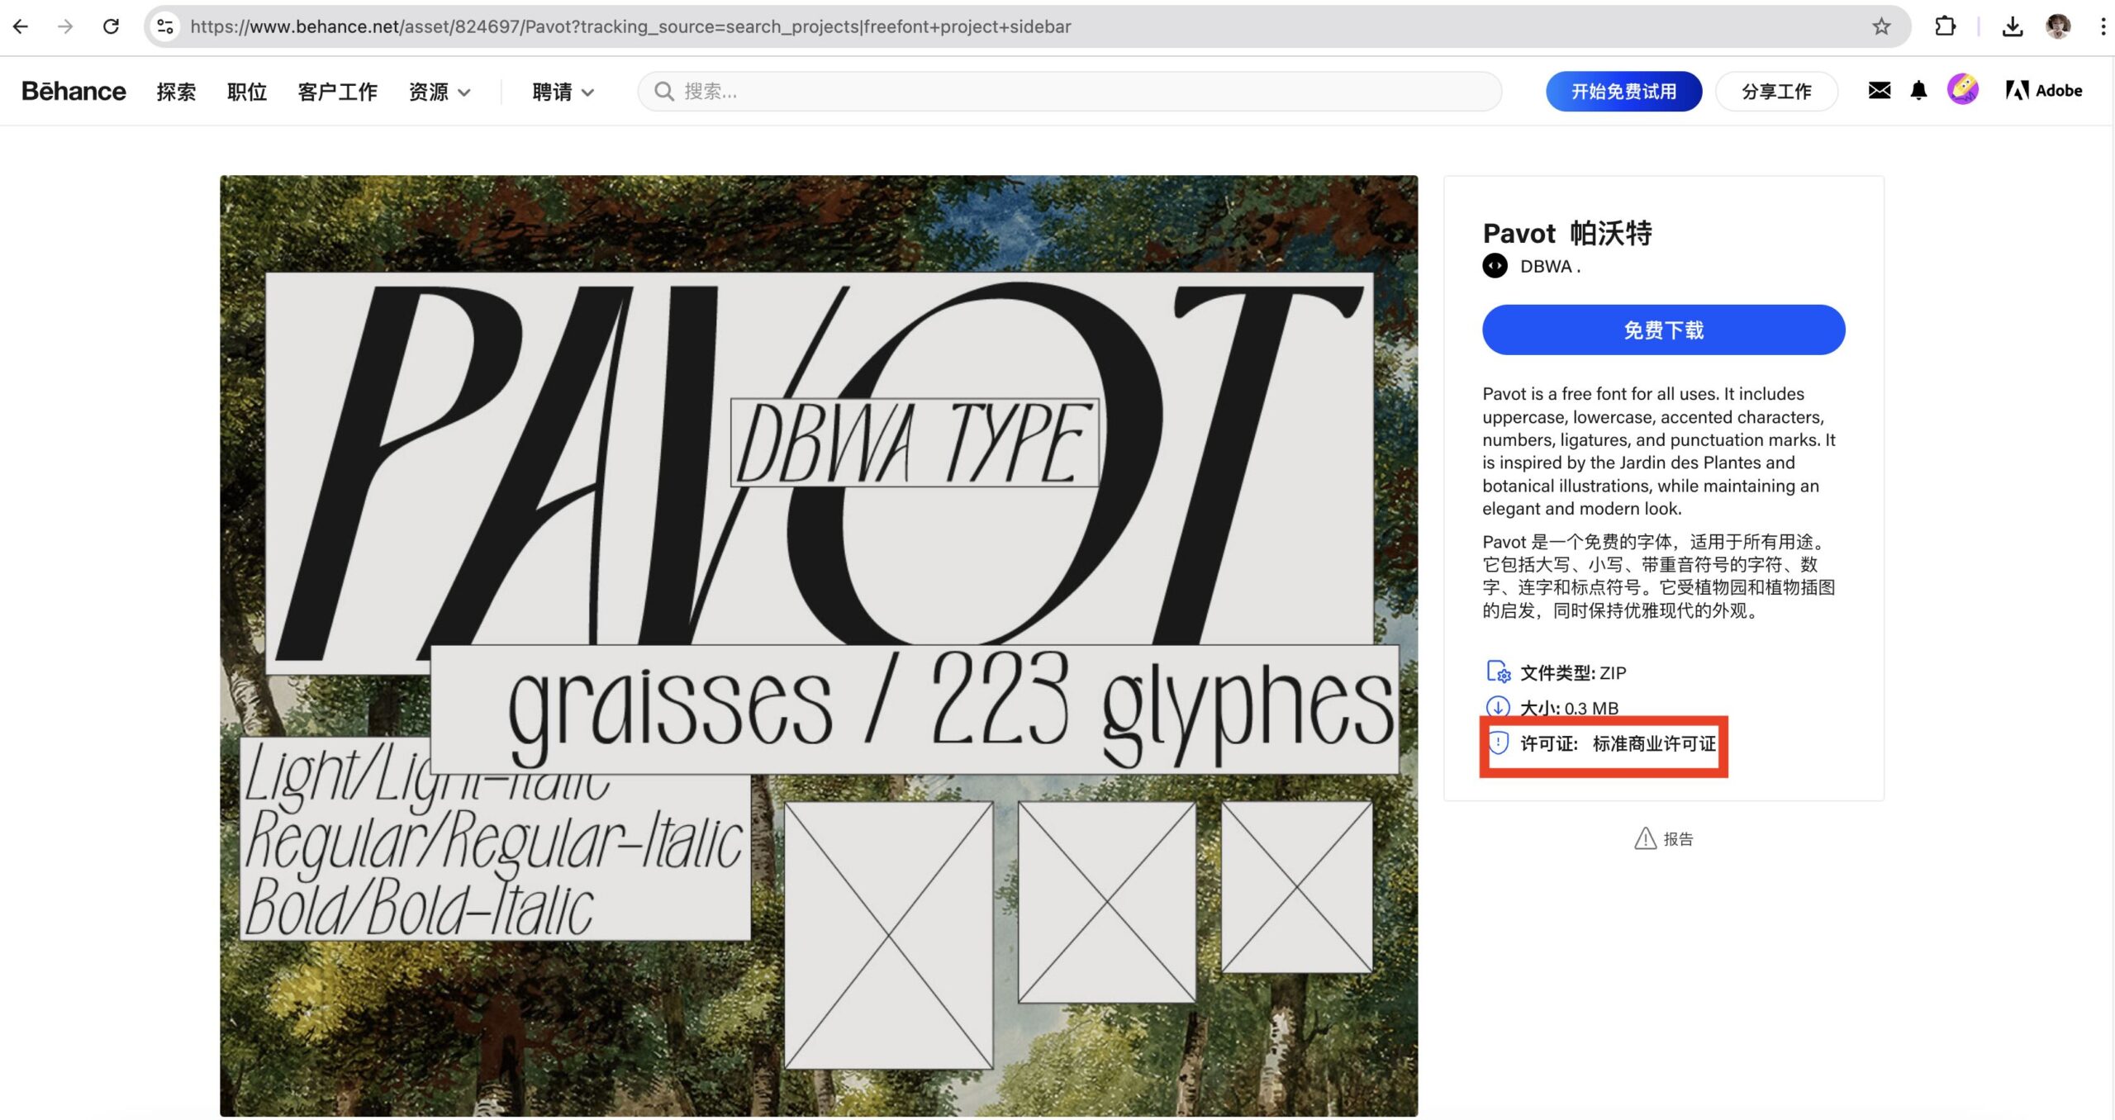Click the Behance logo
The width and height of the screenshot is (2115, 1120).
[74, 91]
